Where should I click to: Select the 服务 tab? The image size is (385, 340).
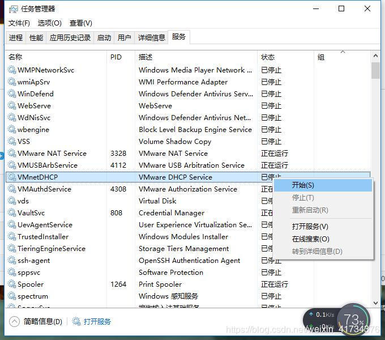pyautogui.click(x=179, y=37)
